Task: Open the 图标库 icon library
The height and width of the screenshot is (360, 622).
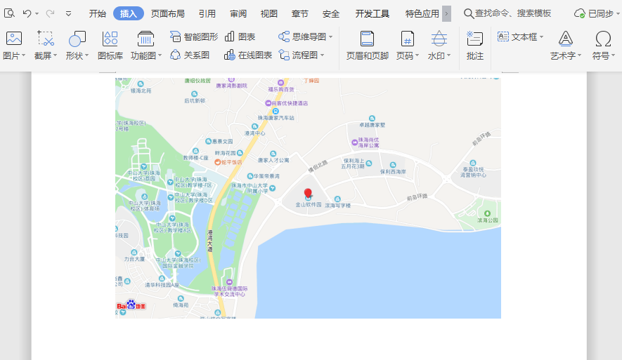Action: tap(110, 46)
